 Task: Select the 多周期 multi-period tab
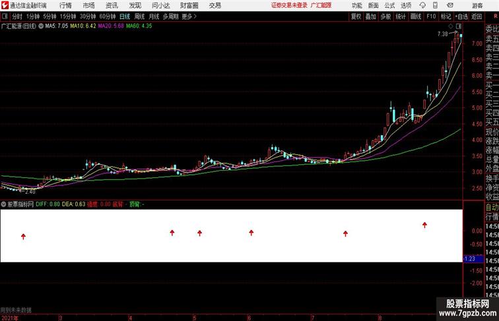[x=170, y=16]
